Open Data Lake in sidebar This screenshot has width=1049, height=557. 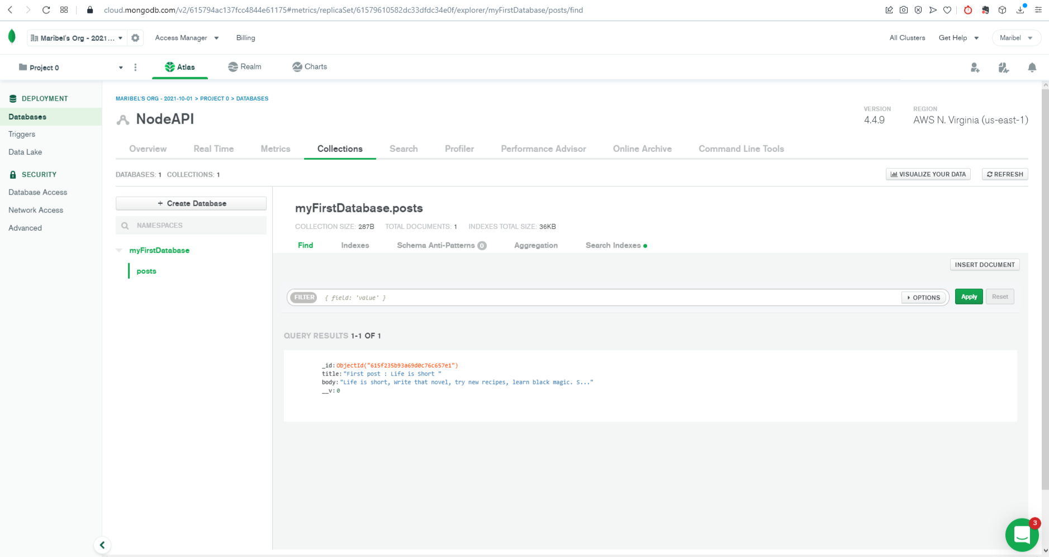point(25,152)
